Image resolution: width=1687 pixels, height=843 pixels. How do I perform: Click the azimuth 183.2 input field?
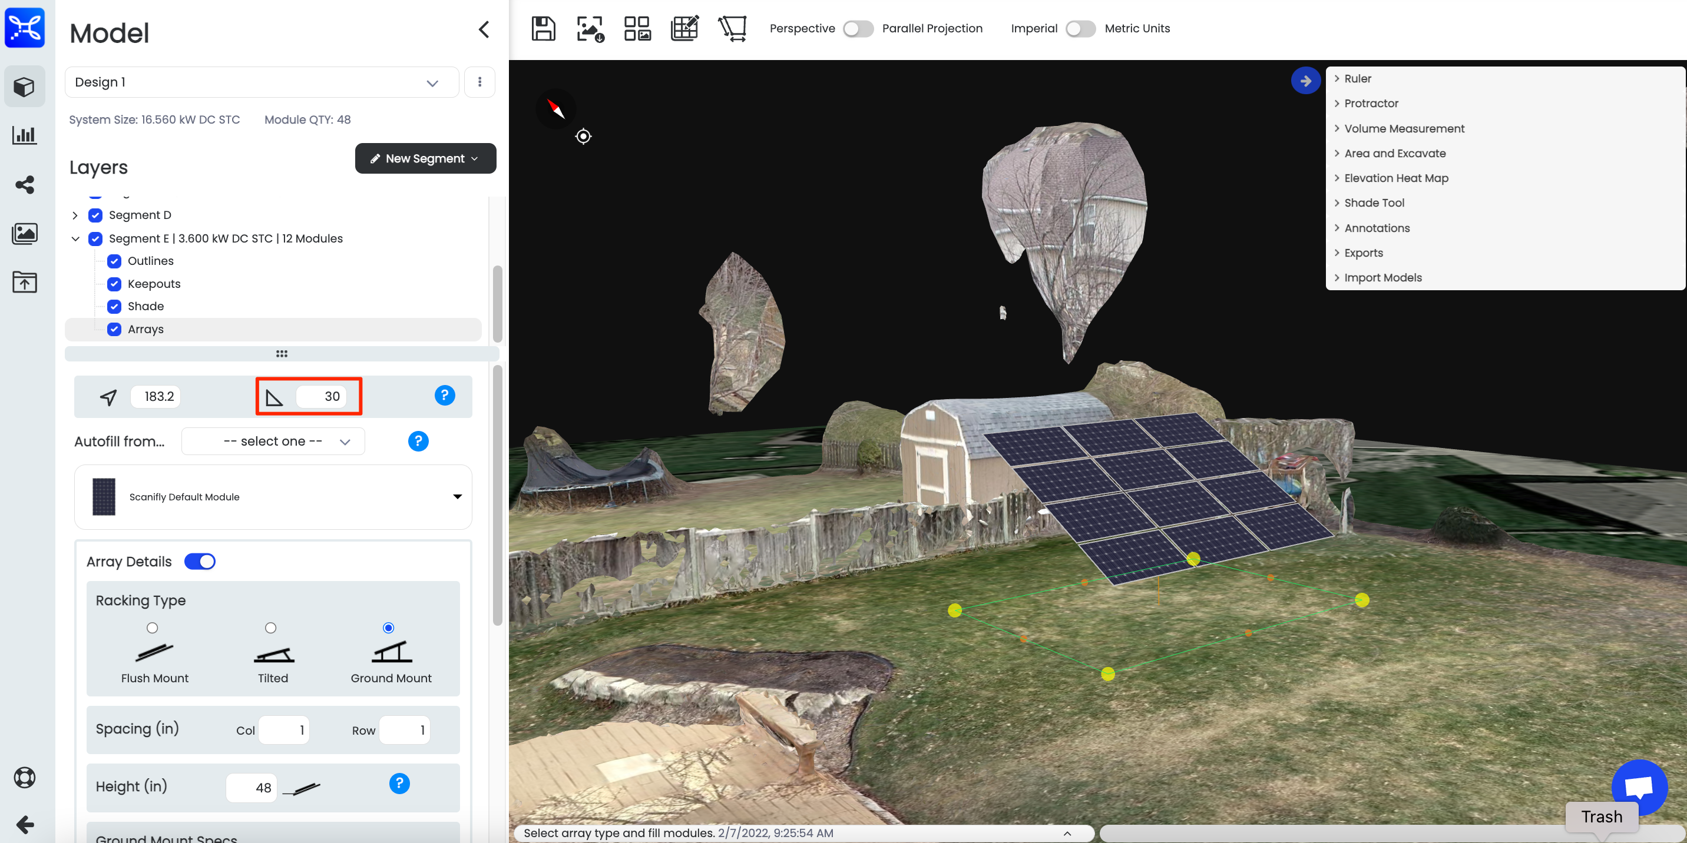click(156, 397)
